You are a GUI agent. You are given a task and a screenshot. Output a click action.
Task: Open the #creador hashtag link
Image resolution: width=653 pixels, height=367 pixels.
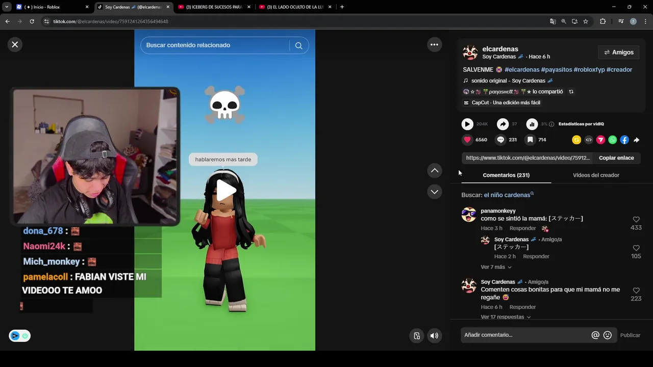pos(619,70)
